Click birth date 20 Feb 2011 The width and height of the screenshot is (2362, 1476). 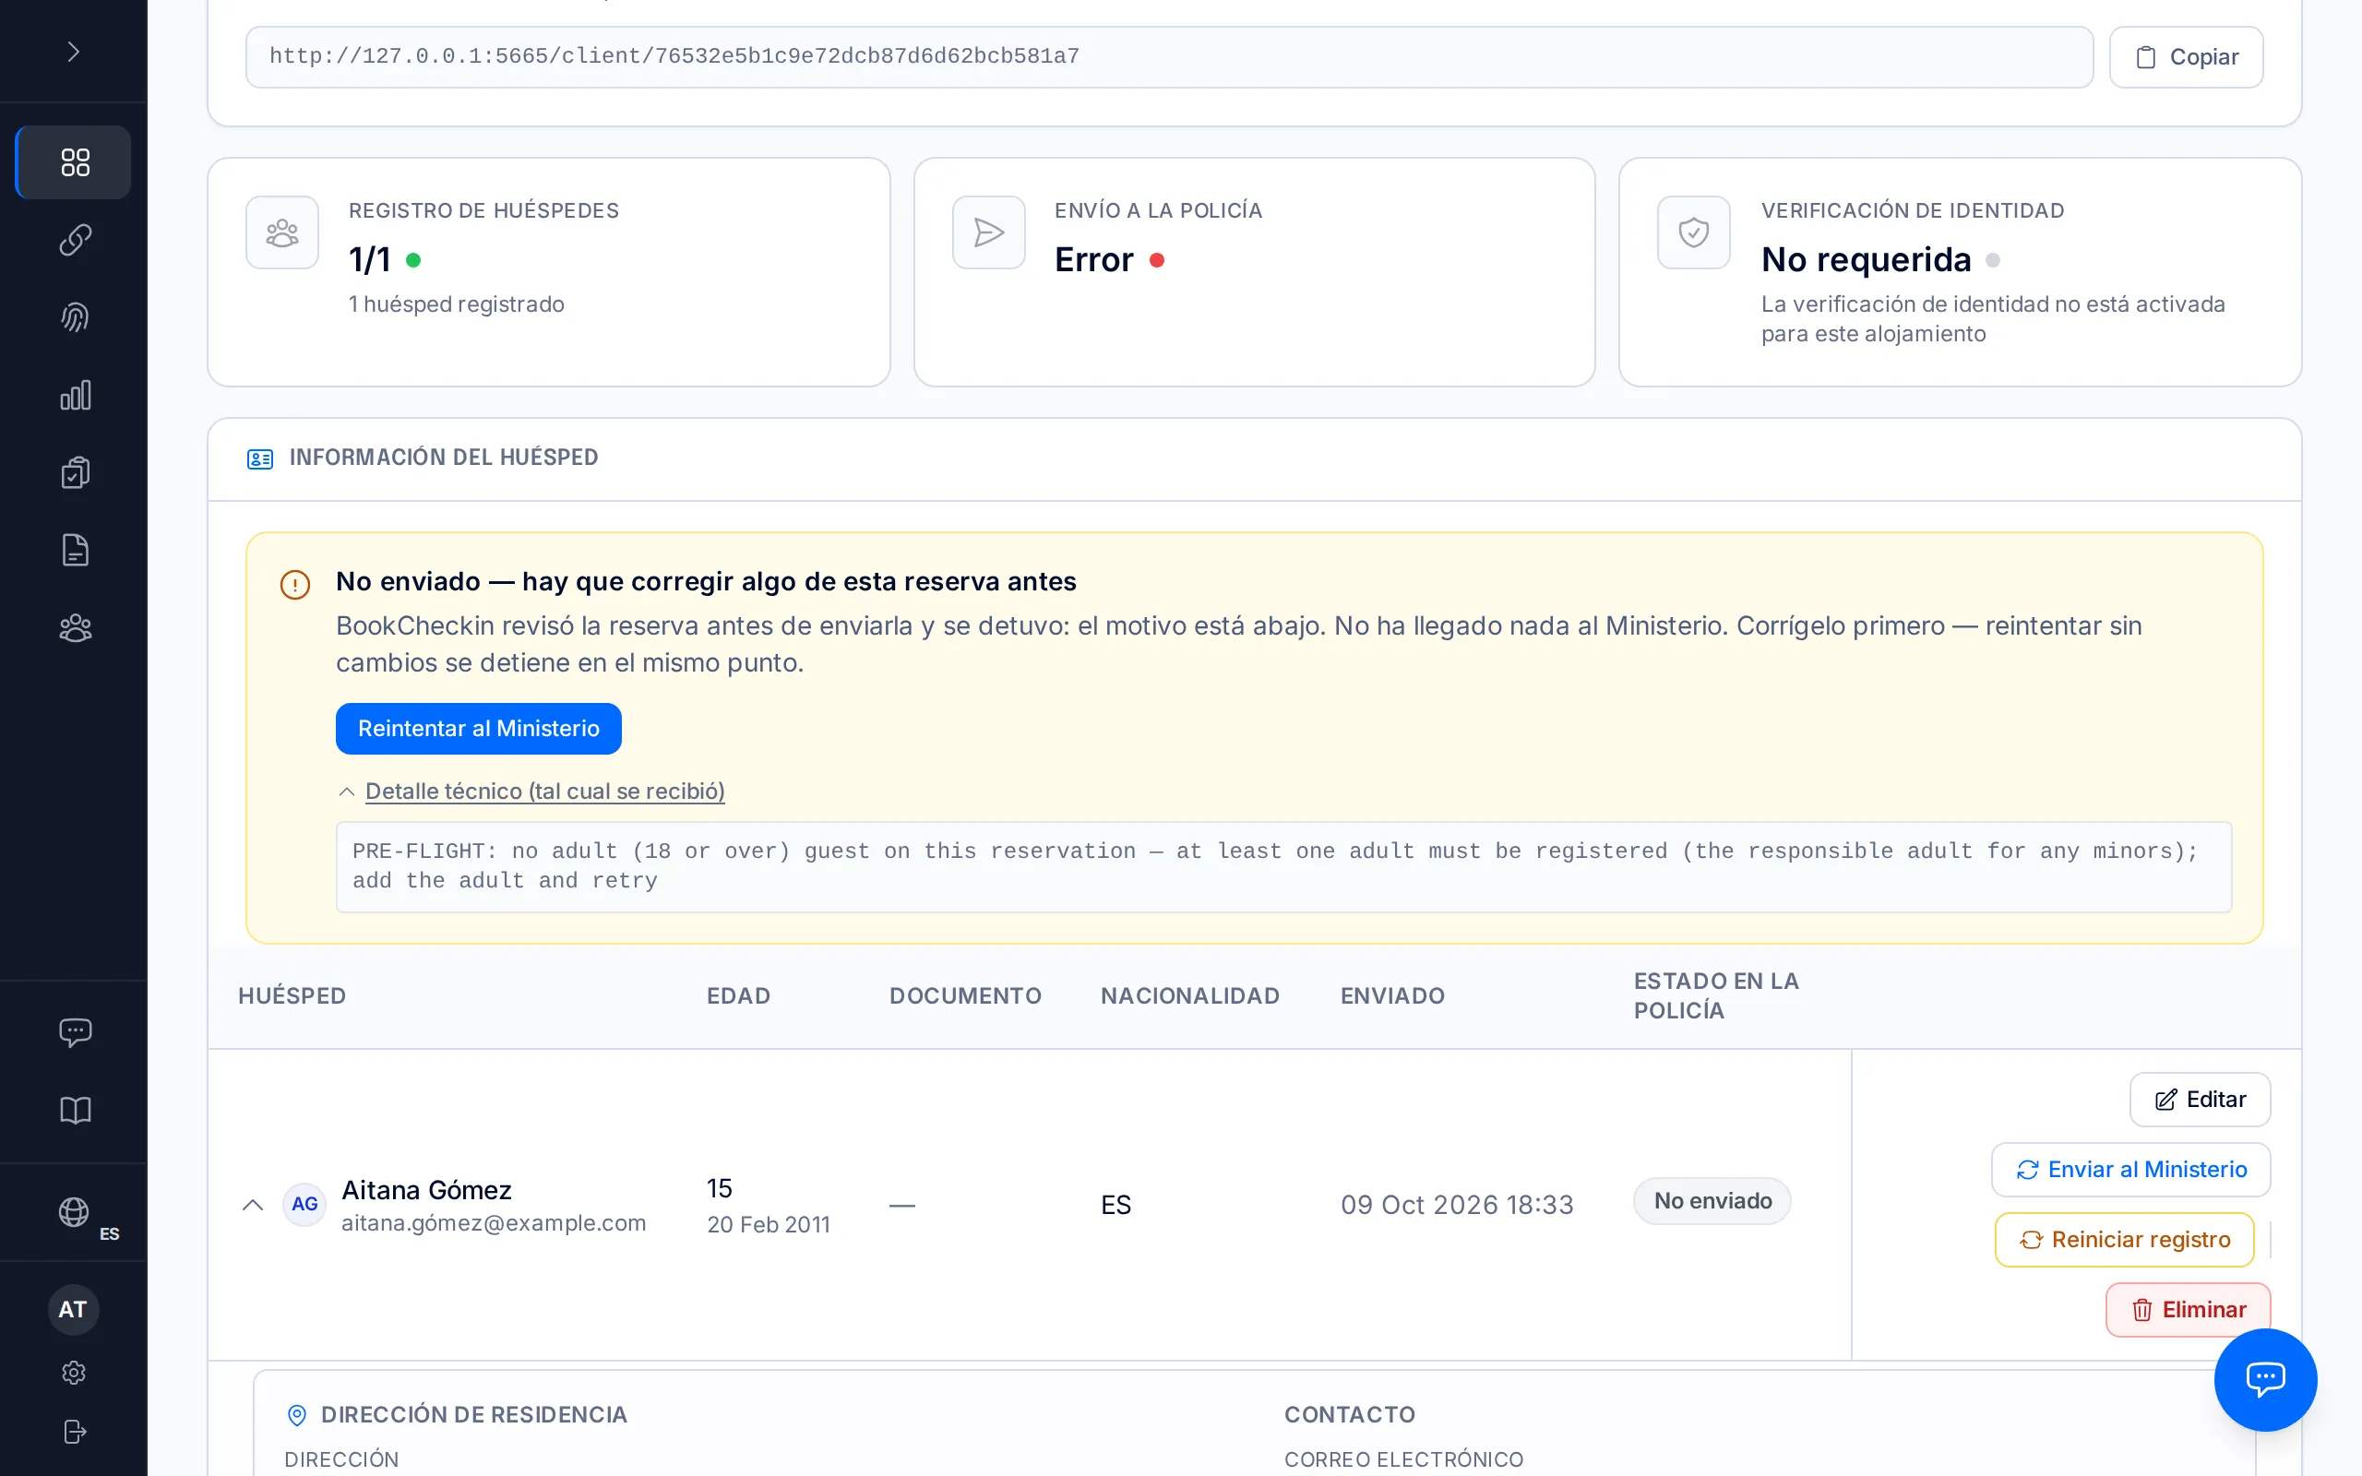tap(769, 1224)
